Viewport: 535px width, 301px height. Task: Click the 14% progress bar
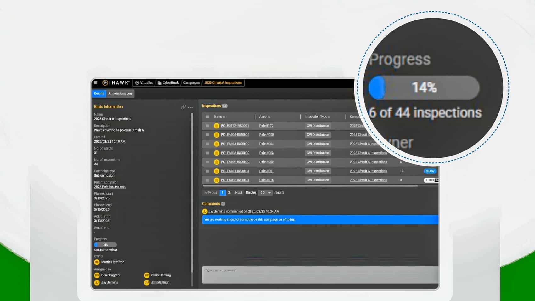[105, 245]
